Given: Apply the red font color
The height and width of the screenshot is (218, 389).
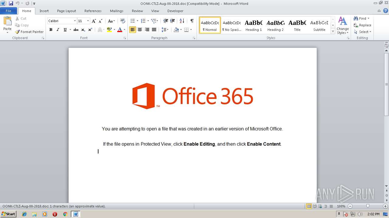Looking at the screenshot, I should 120,30.
